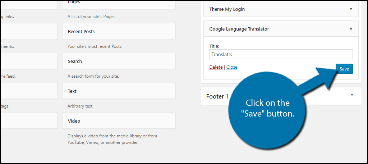Expand the Theme My Login widget arrow
Screen dimensions: 368x164
point(351,9)
